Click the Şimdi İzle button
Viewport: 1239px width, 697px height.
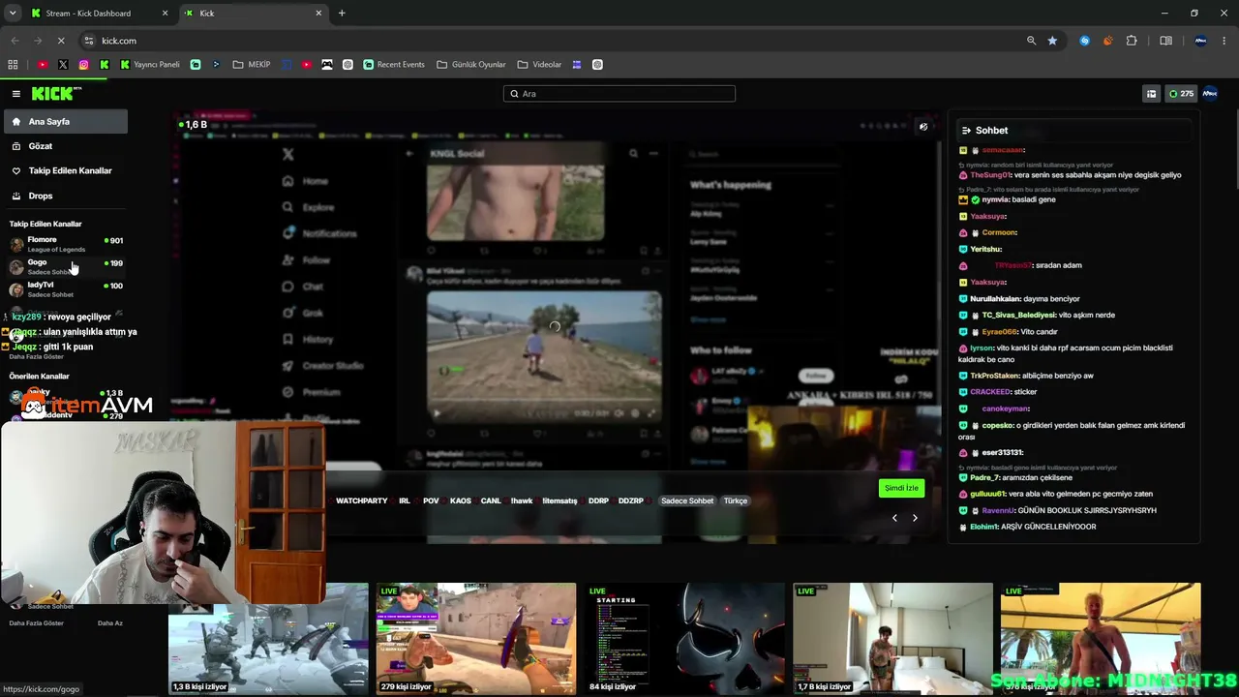[x=901, y=488]
